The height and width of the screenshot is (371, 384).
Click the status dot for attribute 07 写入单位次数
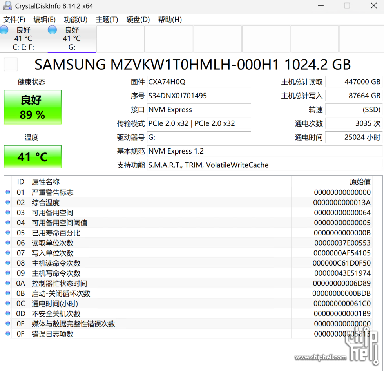[x=8, y=253]
